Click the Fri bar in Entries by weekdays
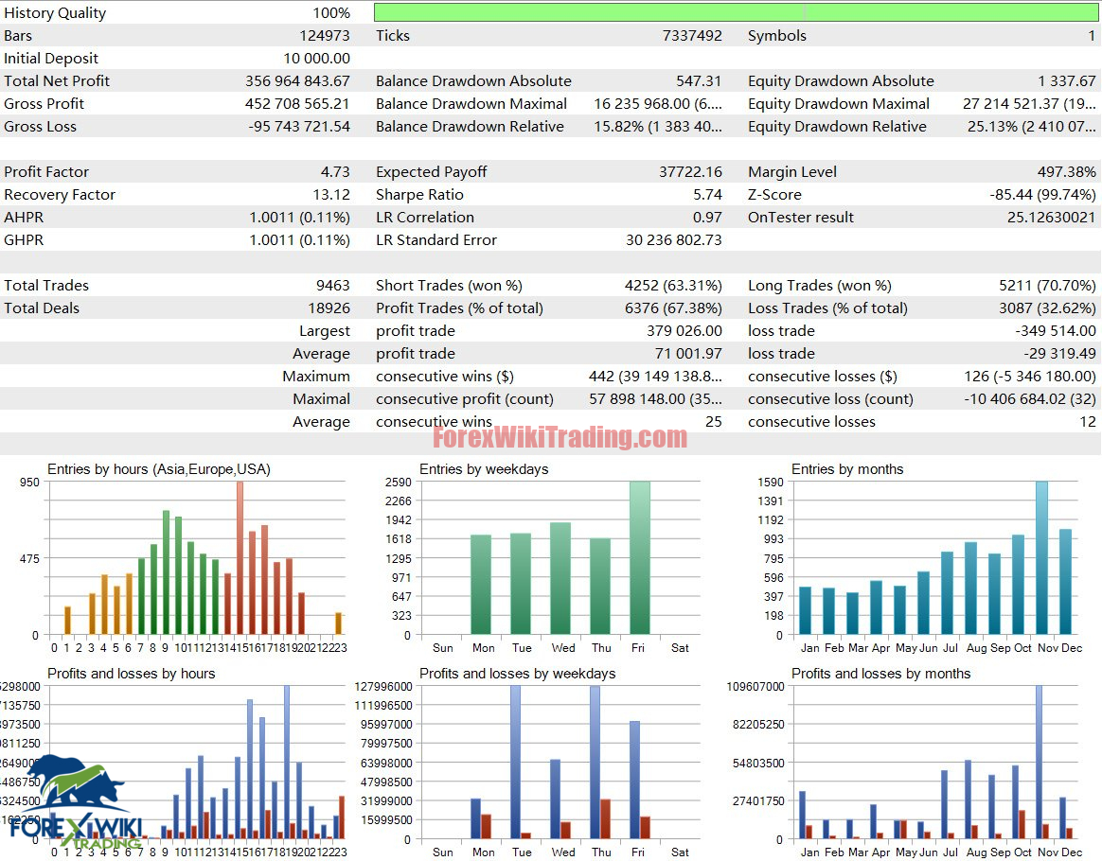This screenshot has height=861, width=1102. pos(640,558)
